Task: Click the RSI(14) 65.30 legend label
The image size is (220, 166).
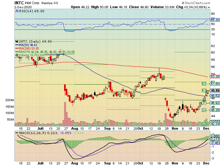Action: coord(31,11)
